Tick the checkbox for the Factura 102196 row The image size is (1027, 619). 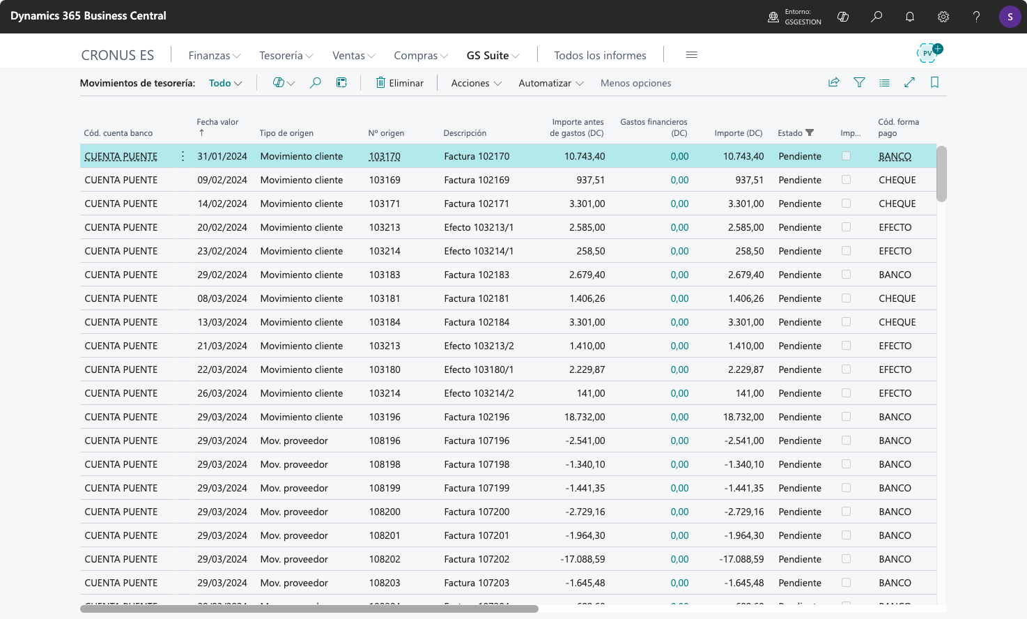(846, 417)
